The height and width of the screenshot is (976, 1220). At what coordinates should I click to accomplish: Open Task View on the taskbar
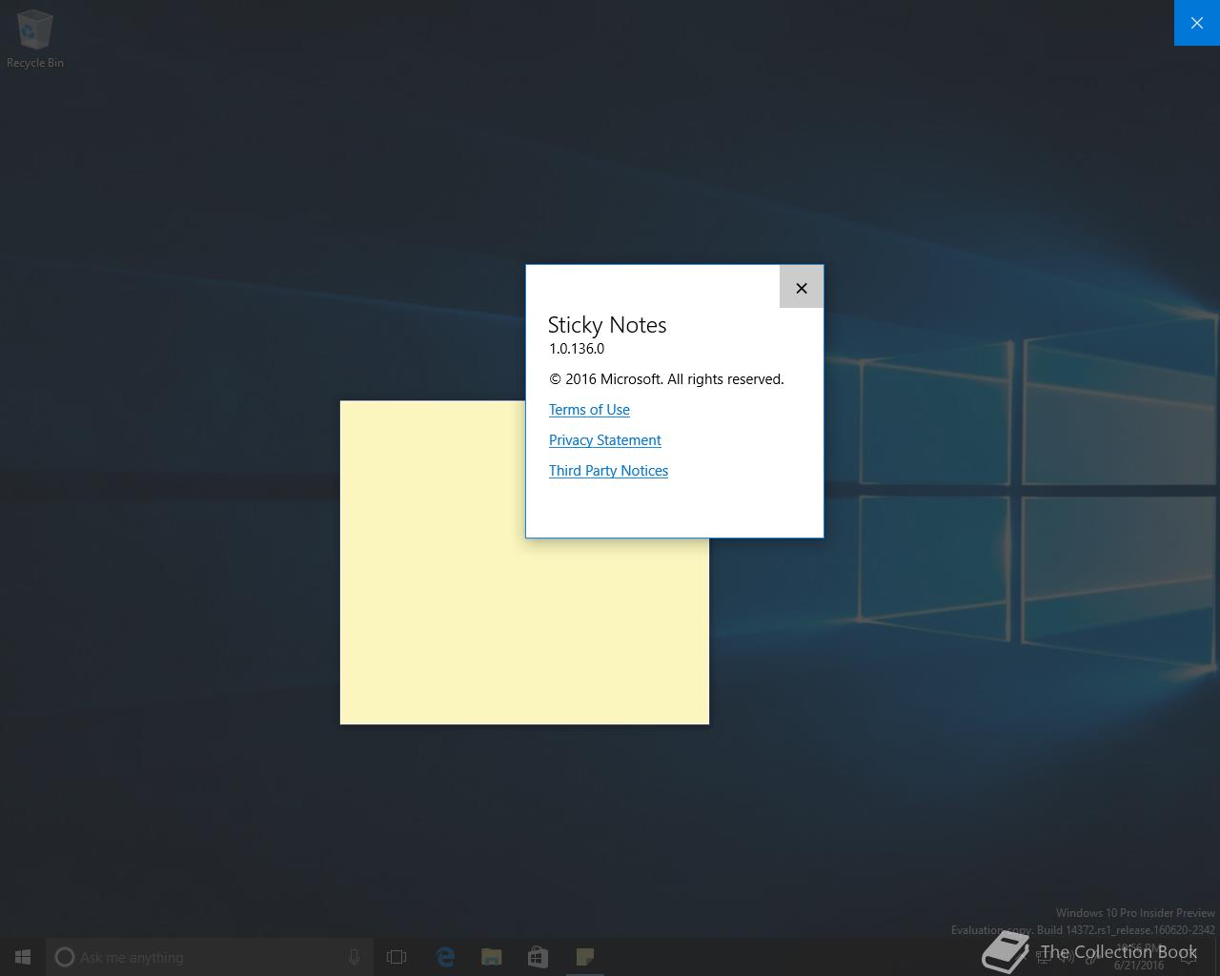click(x=396, y=957)
